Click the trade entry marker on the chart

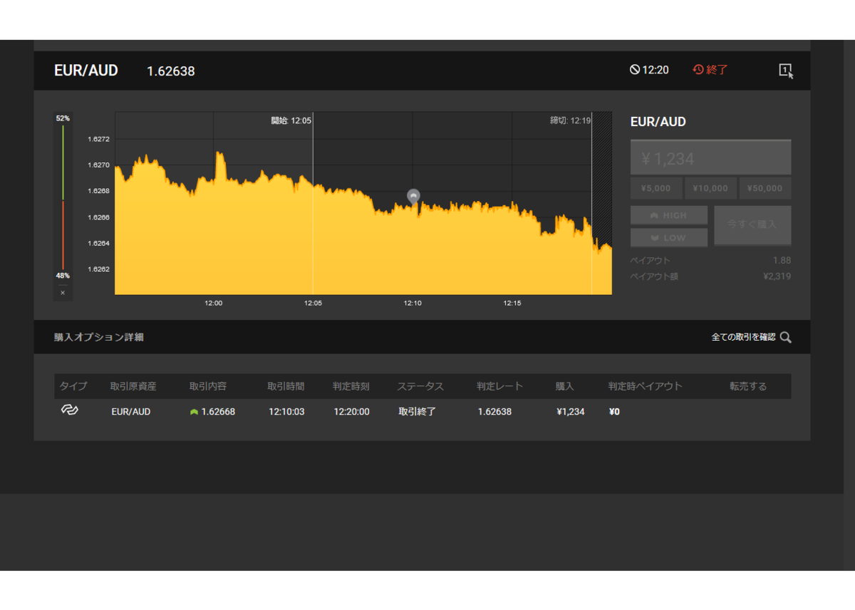[413, 196]
